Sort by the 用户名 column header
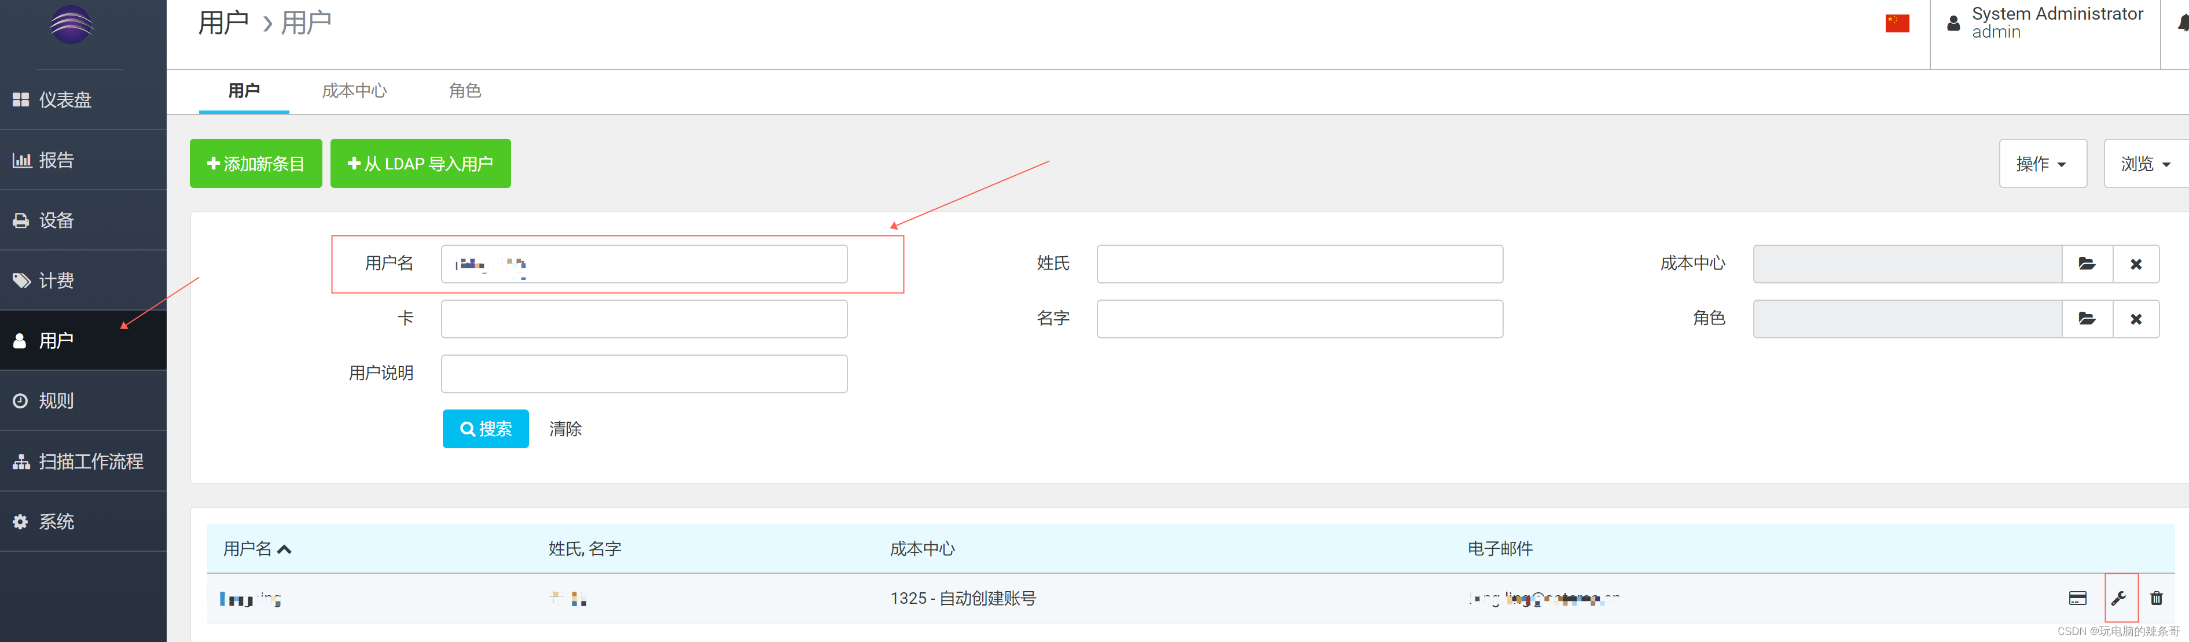Image resolution: width=2189 pixels, height=642 pixels. (x=256, y=548)
